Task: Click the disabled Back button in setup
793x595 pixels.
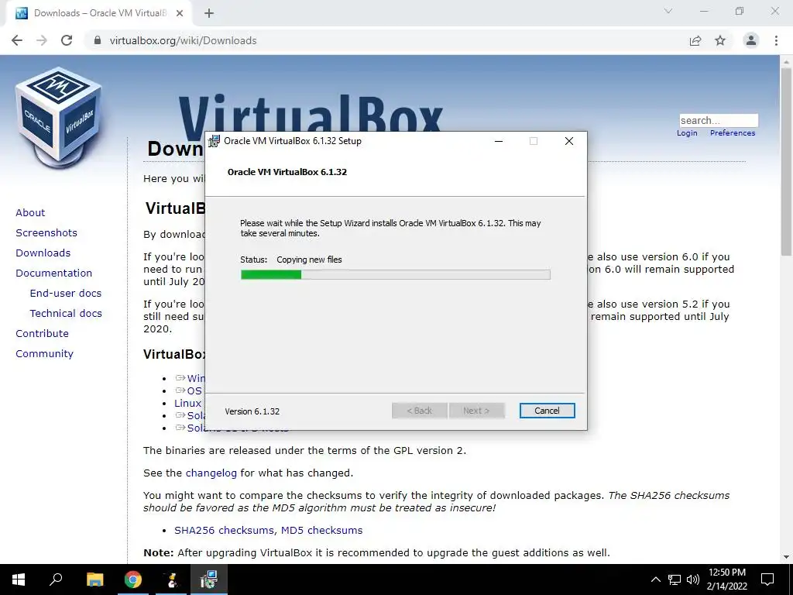Action: (419, 411)
